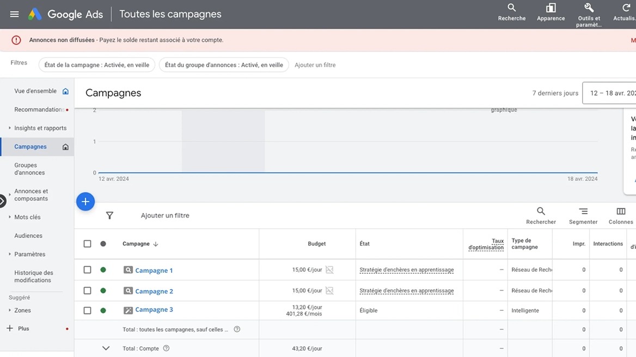Viewport: 636px width, 357px height.
Task: Click the search campaign icon for Campagne 1
Action: tap(128, 270)
